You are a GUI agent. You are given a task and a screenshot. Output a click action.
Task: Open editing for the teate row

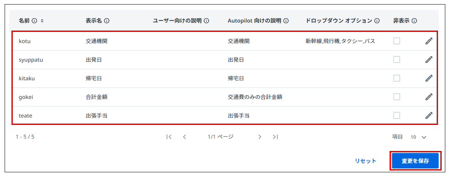pos(428,115)
